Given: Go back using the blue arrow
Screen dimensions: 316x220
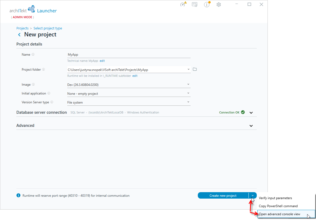Looking at the screenshot, I should tap(19, 35).
